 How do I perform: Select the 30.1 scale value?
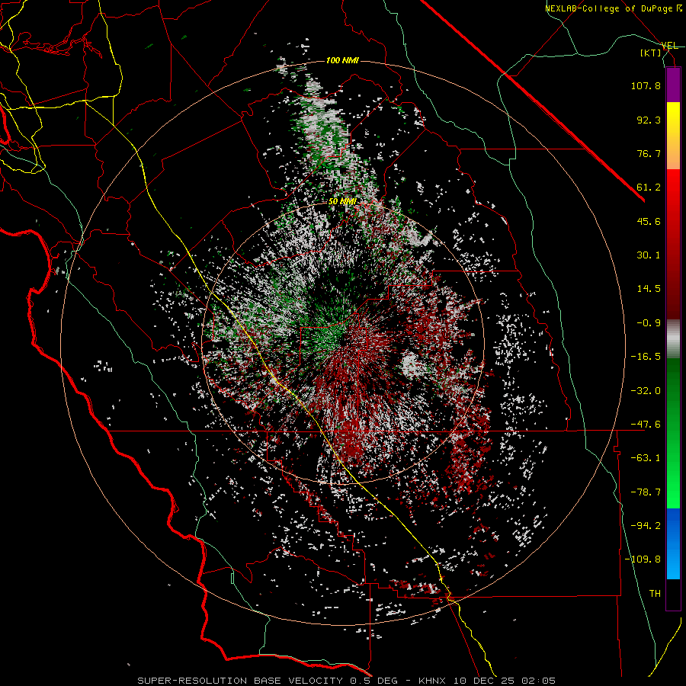click(649, 255)
